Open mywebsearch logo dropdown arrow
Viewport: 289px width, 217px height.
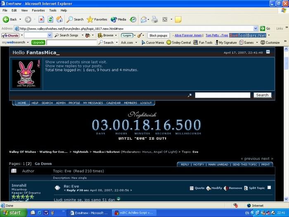click(x=28, y=43)
